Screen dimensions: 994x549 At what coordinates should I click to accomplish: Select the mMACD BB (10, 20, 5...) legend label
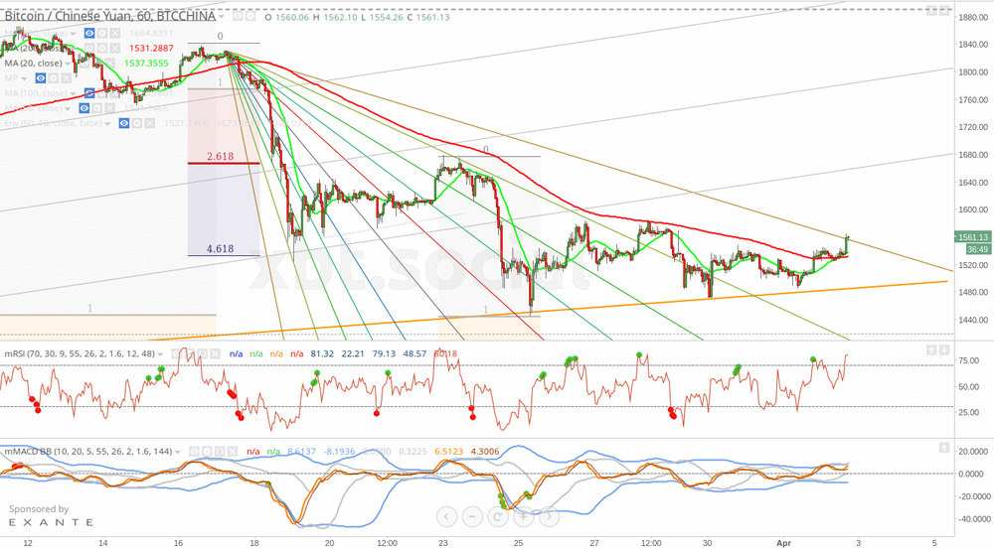coord(88,452)
